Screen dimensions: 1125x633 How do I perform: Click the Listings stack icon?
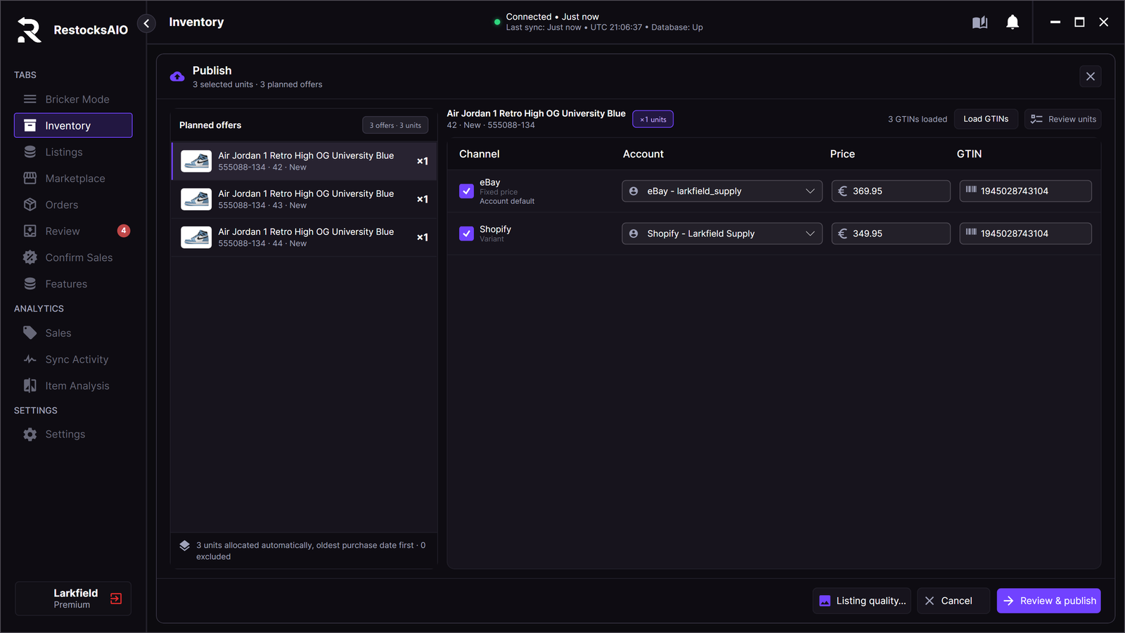pyautogui.click(x=30, y=152)
